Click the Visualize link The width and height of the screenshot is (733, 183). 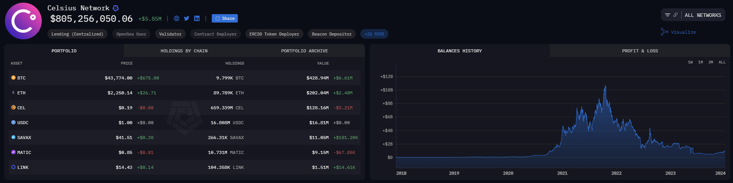[x=679, y=32]
